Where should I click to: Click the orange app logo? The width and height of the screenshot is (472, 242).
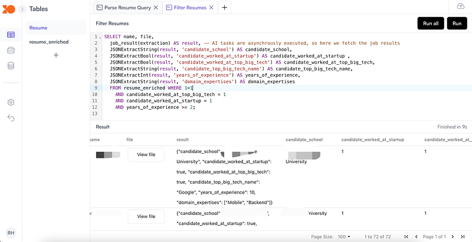[8, 9]
